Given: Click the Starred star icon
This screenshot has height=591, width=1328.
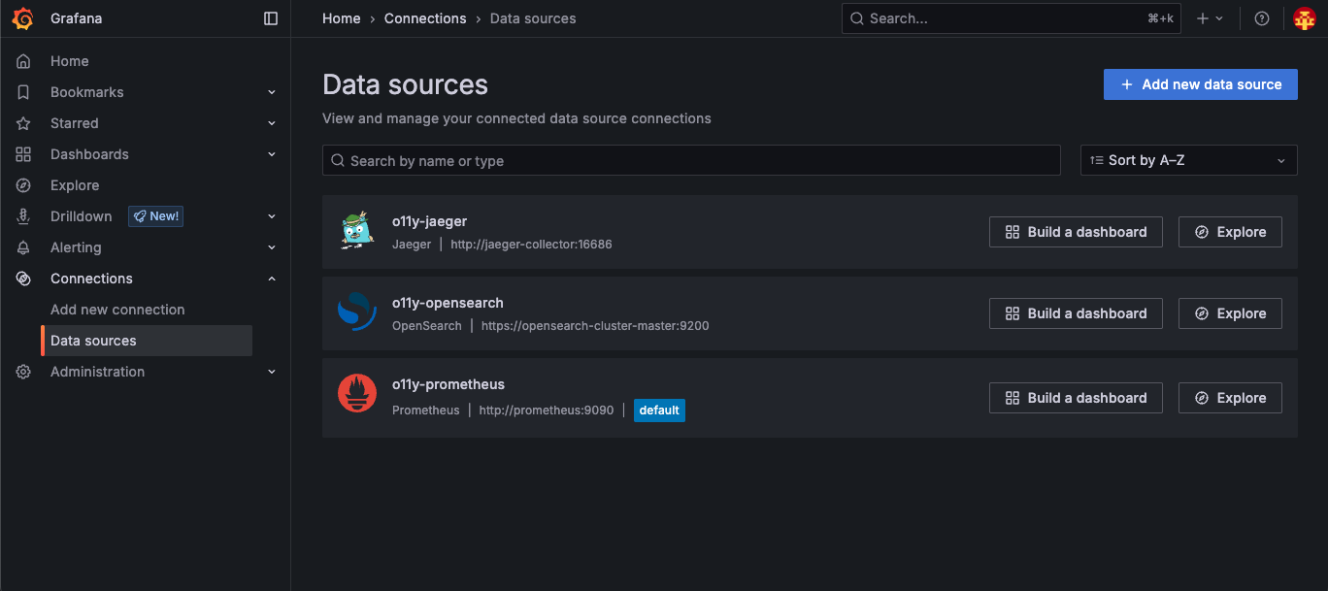Looking at the screenshot, I should tap(23, 123).
